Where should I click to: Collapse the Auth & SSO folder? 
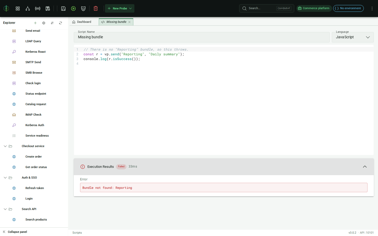click(5, 178)
